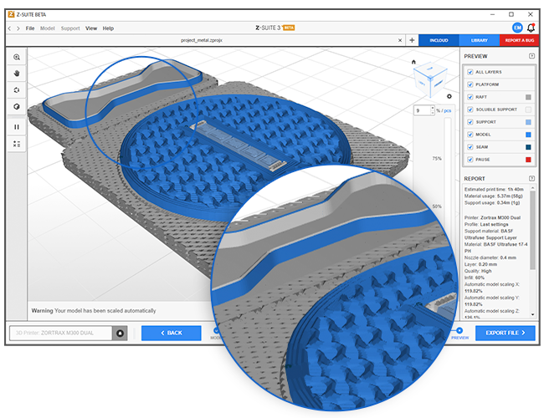Open notifications bell icon
The width and height of the screenshot is (544, 418).
tap(531, 28)
